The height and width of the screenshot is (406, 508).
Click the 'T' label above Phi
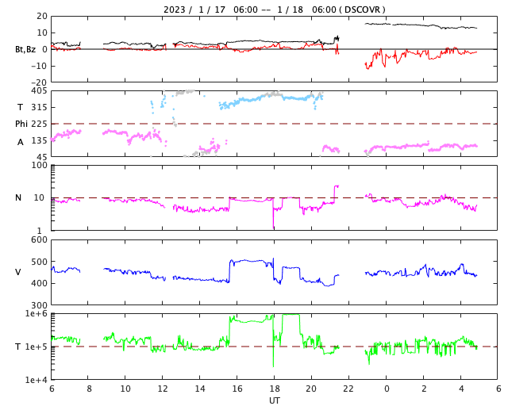[x=20, y=107]
